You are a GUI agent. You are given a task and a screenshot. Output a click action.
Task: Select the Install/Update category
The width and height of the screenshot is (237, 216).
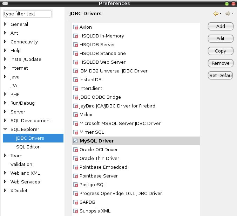point(26,59)
